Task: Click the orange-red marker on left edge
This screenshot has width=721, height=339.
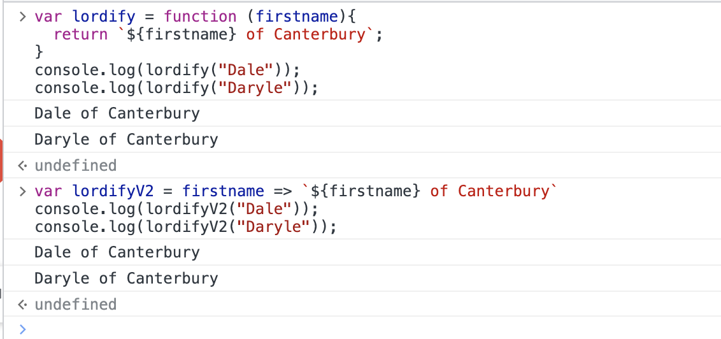Action: tap(2, 159)
